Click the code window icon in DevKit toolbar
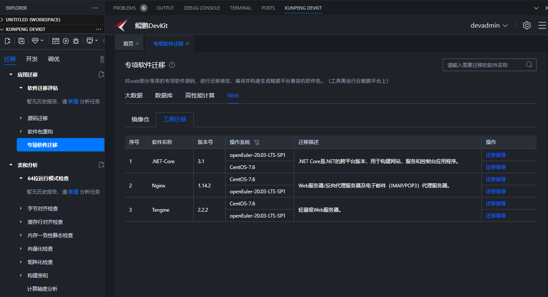Viewport: 548px width, 297px height. point(55,41)
